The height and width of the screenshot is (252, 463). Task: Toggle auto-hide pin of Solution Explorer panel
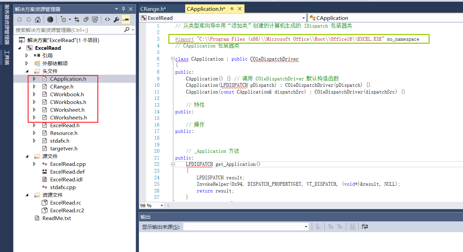coord(124,9)
